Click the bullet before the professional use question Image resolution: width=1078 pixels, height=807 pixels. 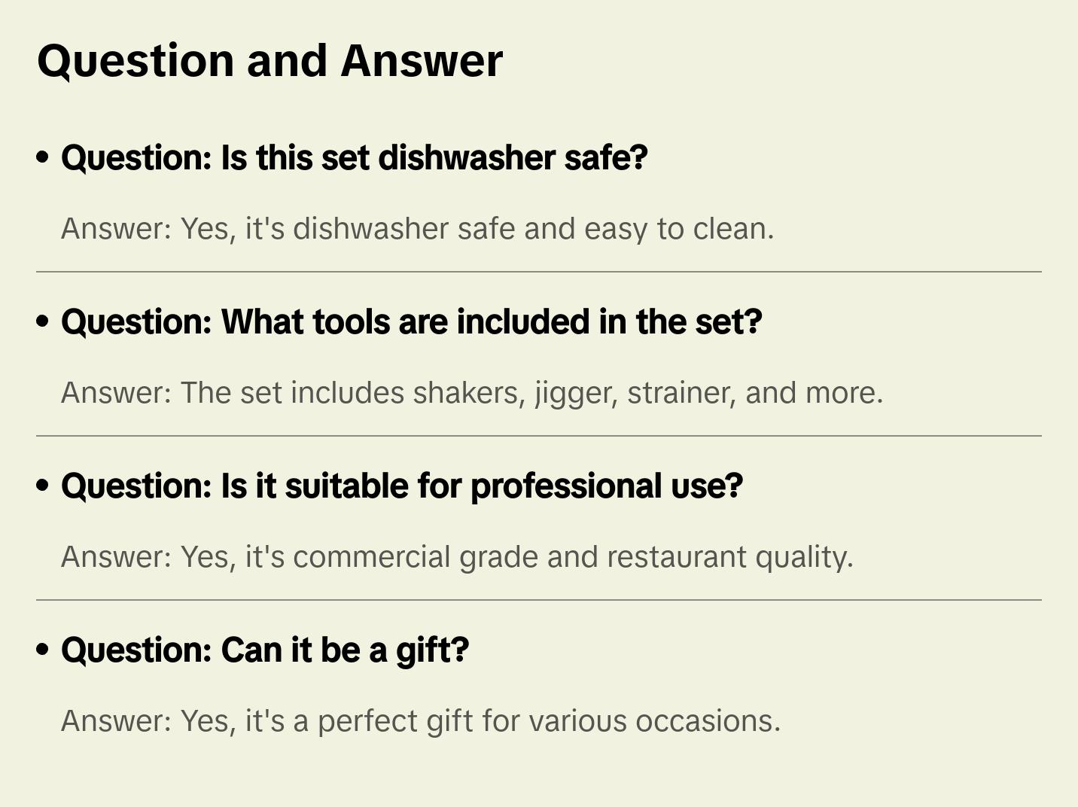click(43, 486)
